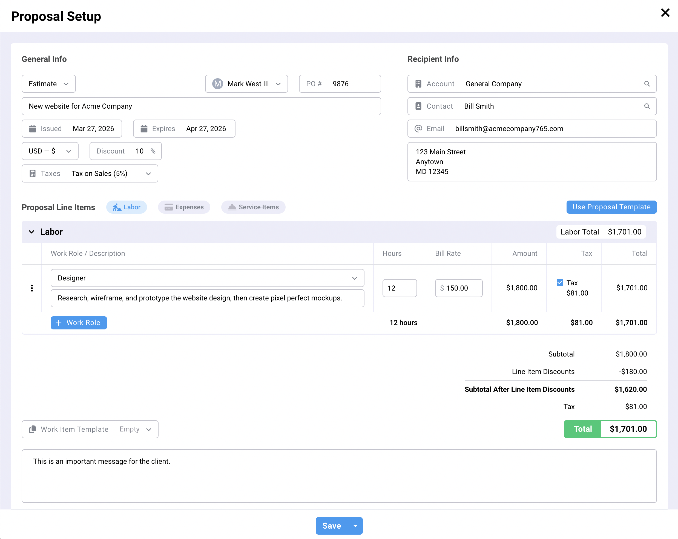Click the Mark West III avatar icon
The height and width of the screenshot is (539, 678).
point(217,84)
